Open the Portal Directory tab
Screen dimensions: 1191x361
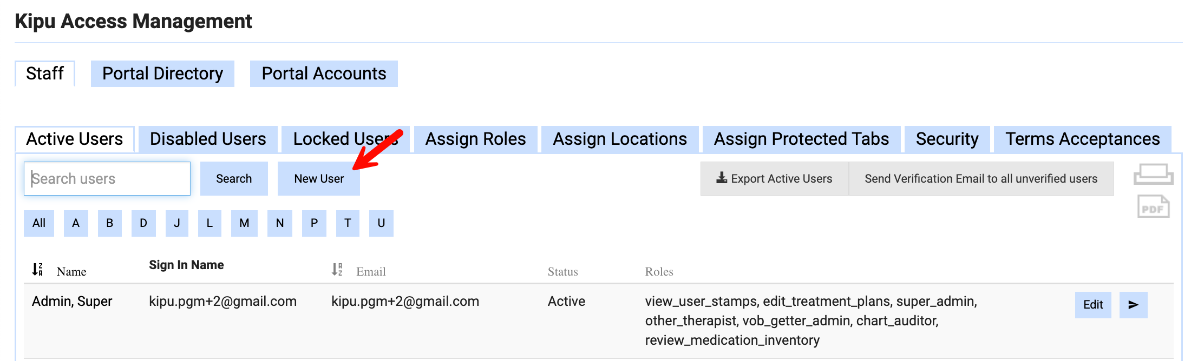[162, 73]
